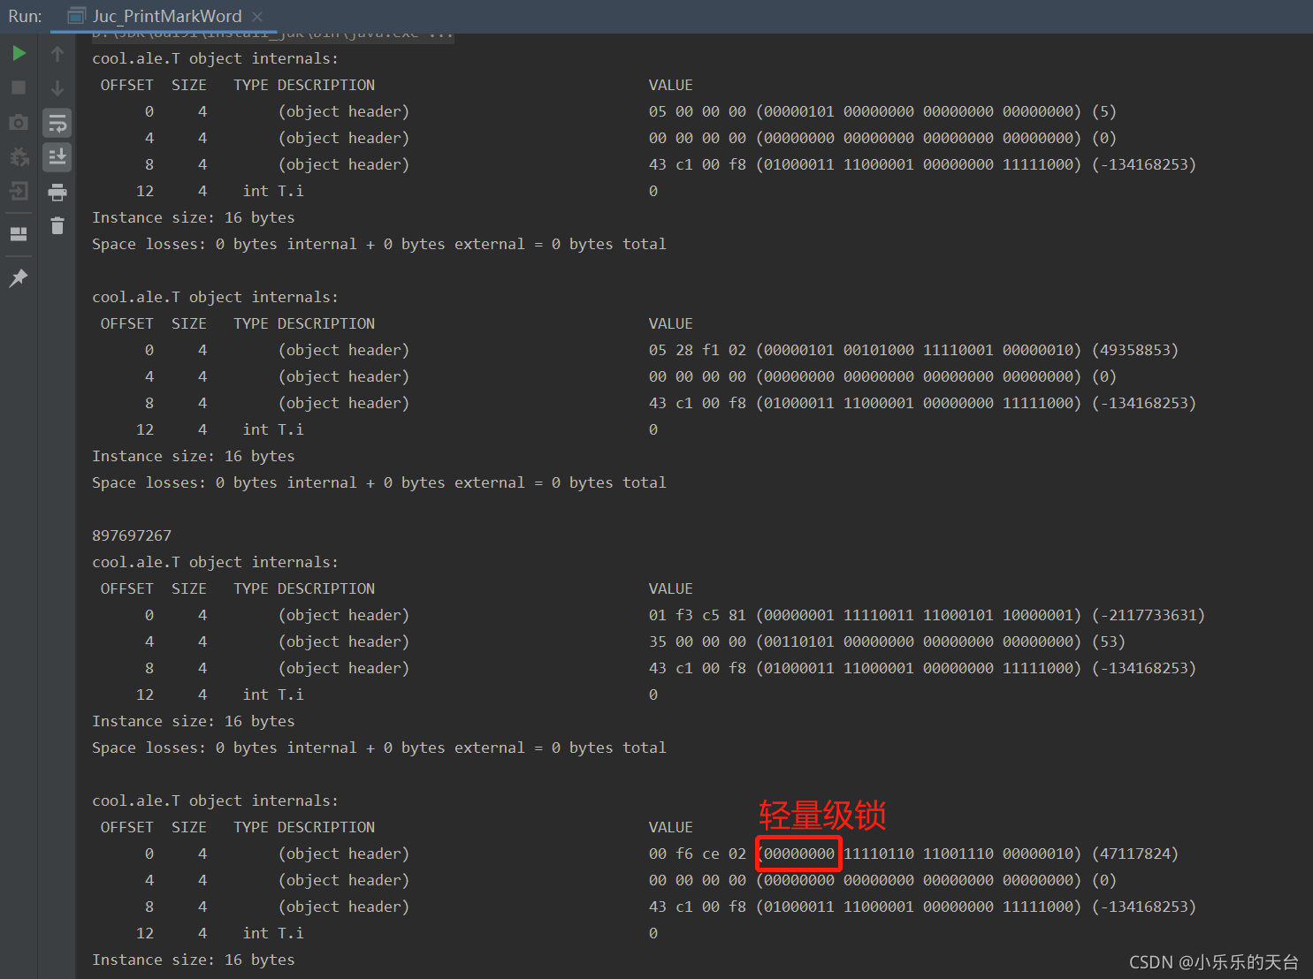Click the run configuration icon on the tab
The width and height of the screenshot is (1313, 979).
(77, 16)
